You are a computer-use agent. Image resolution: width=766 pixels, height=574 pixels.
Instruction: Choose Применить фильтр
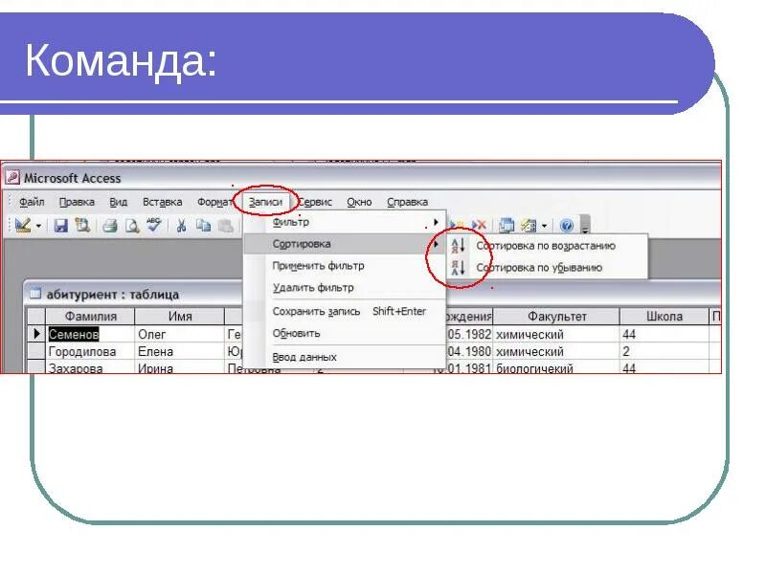pyautogui.click(x=346, y=266)
